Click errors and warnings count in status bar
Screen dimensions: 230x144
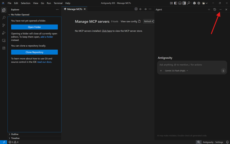pos(13,142)
